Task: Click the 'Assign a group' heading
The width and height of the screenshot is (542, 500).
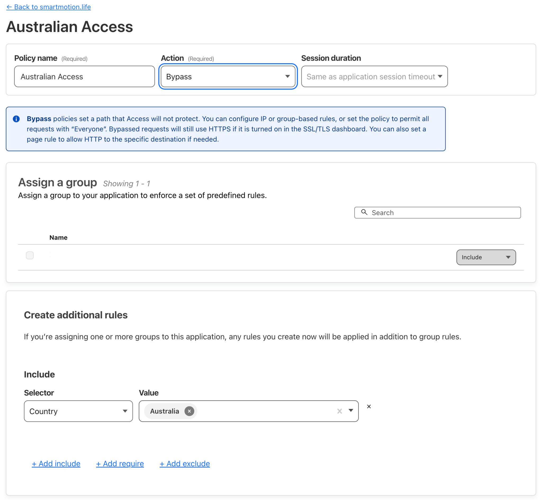Action: pos(57,182)
